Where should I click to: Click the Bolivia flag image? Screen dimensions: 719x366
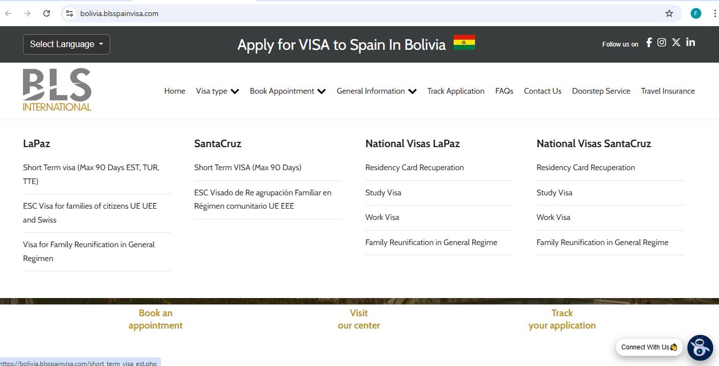point(464,42)
